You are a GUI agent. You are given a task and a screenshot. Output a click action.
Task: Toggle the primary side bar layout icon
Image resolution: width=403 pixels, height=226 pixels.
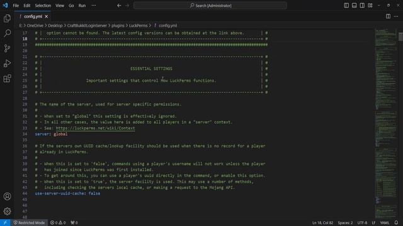pos(346,6)
